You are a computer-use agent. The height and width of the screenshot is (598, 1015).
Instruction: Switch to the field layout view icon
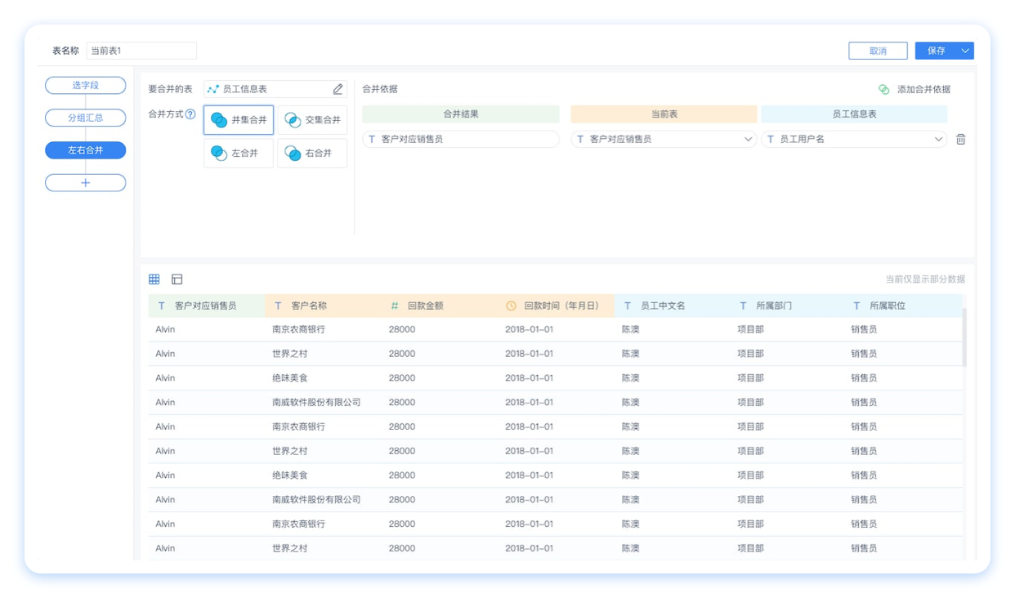[177, 279]
